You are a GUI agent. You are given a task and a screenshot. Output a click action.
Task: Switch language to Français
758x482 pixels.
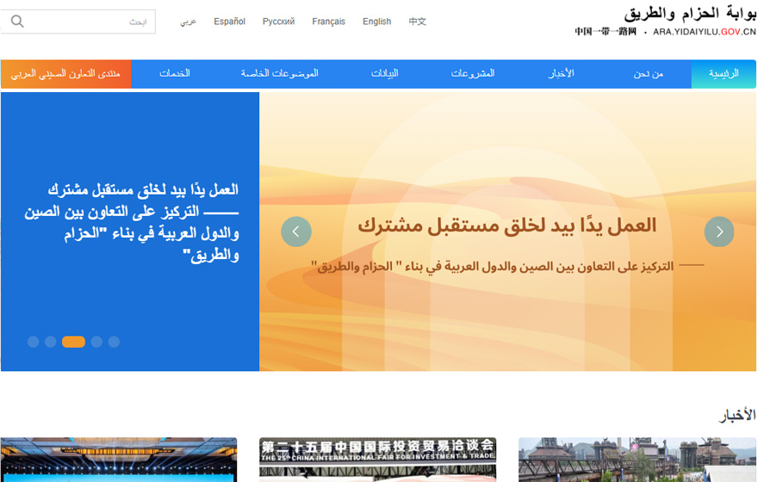(328, 22)
